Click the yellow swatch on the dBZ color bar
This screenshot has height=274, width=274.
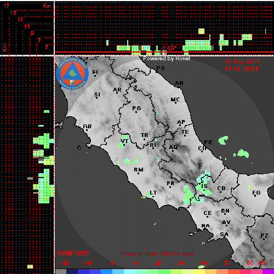(199, 272)
